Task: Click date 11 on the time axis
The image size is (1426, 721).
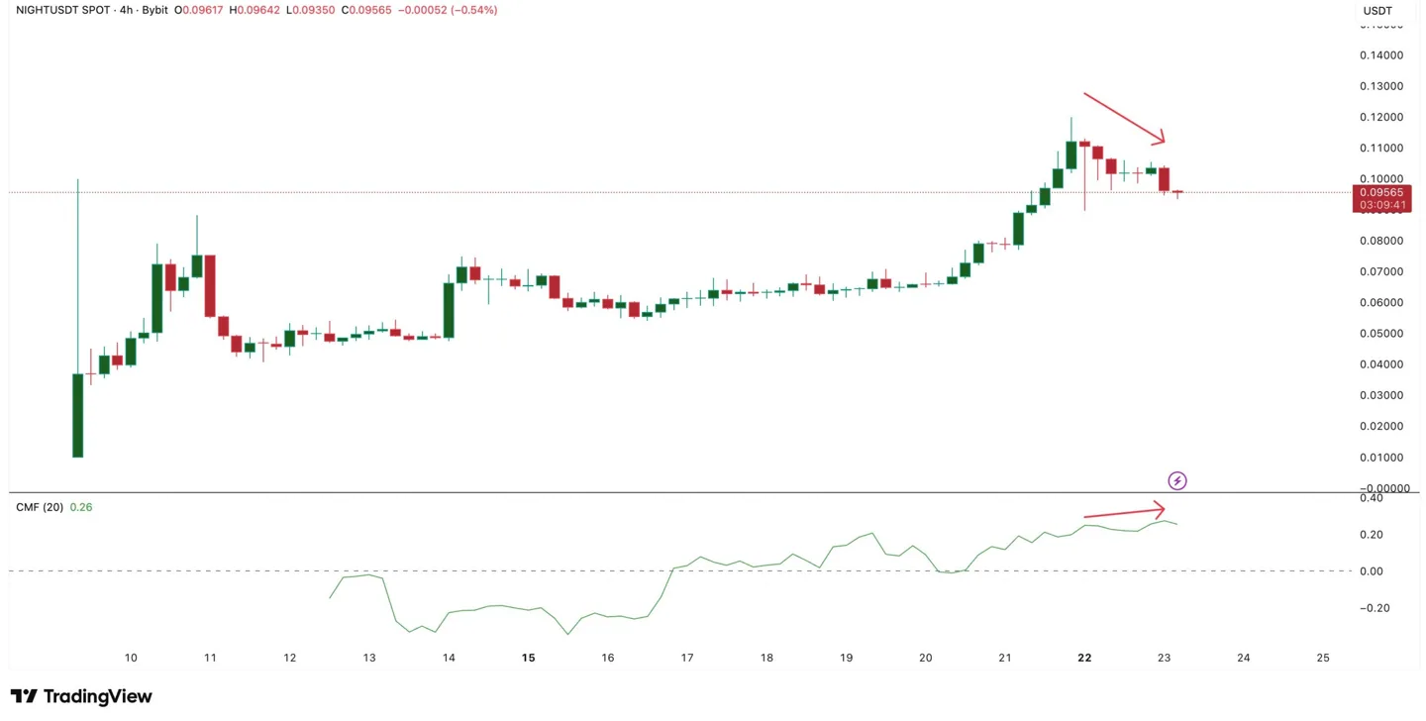Action: coord(210,658)
